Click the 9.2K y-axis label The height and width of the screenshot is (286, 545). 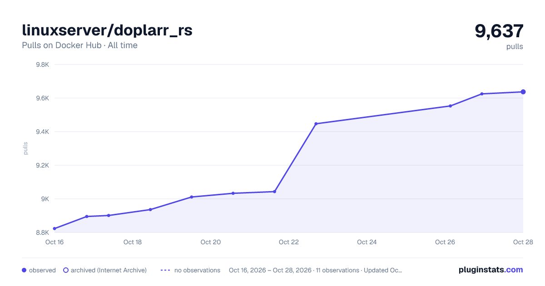pos(42,165)
